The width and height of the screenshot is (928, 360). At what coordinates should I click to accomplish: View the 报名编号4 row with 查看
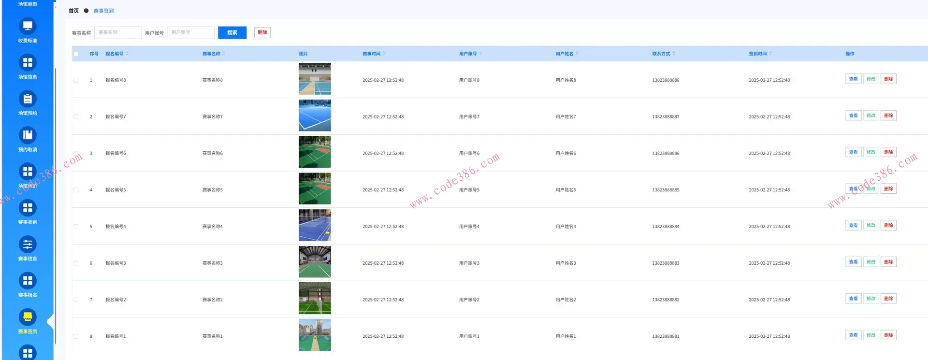[853, 225]
